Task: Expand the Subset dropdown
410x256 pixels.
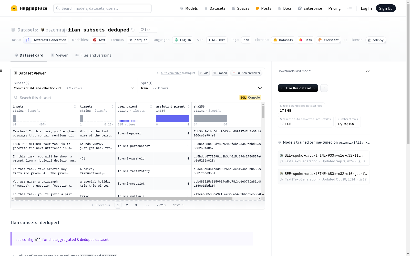Action: pyautogui.click(x=74, y=86)
